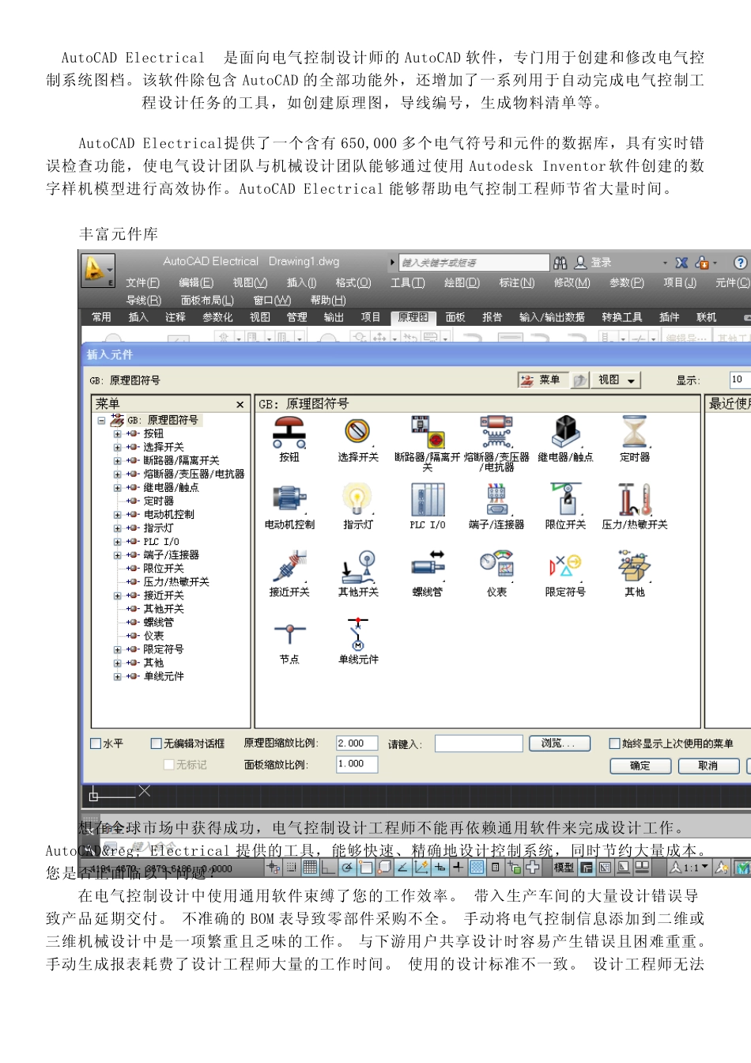Image resolution: width=751 pixels, height=1063 pixels.
Task: Click the 请键入 text input field
Action: pyautogui.click(x=478, y=743)
